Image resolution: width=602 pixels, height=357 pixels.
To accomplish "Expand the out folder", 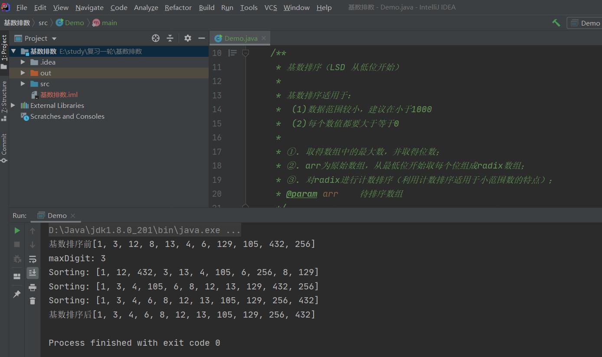I will [x=23, y=73].
